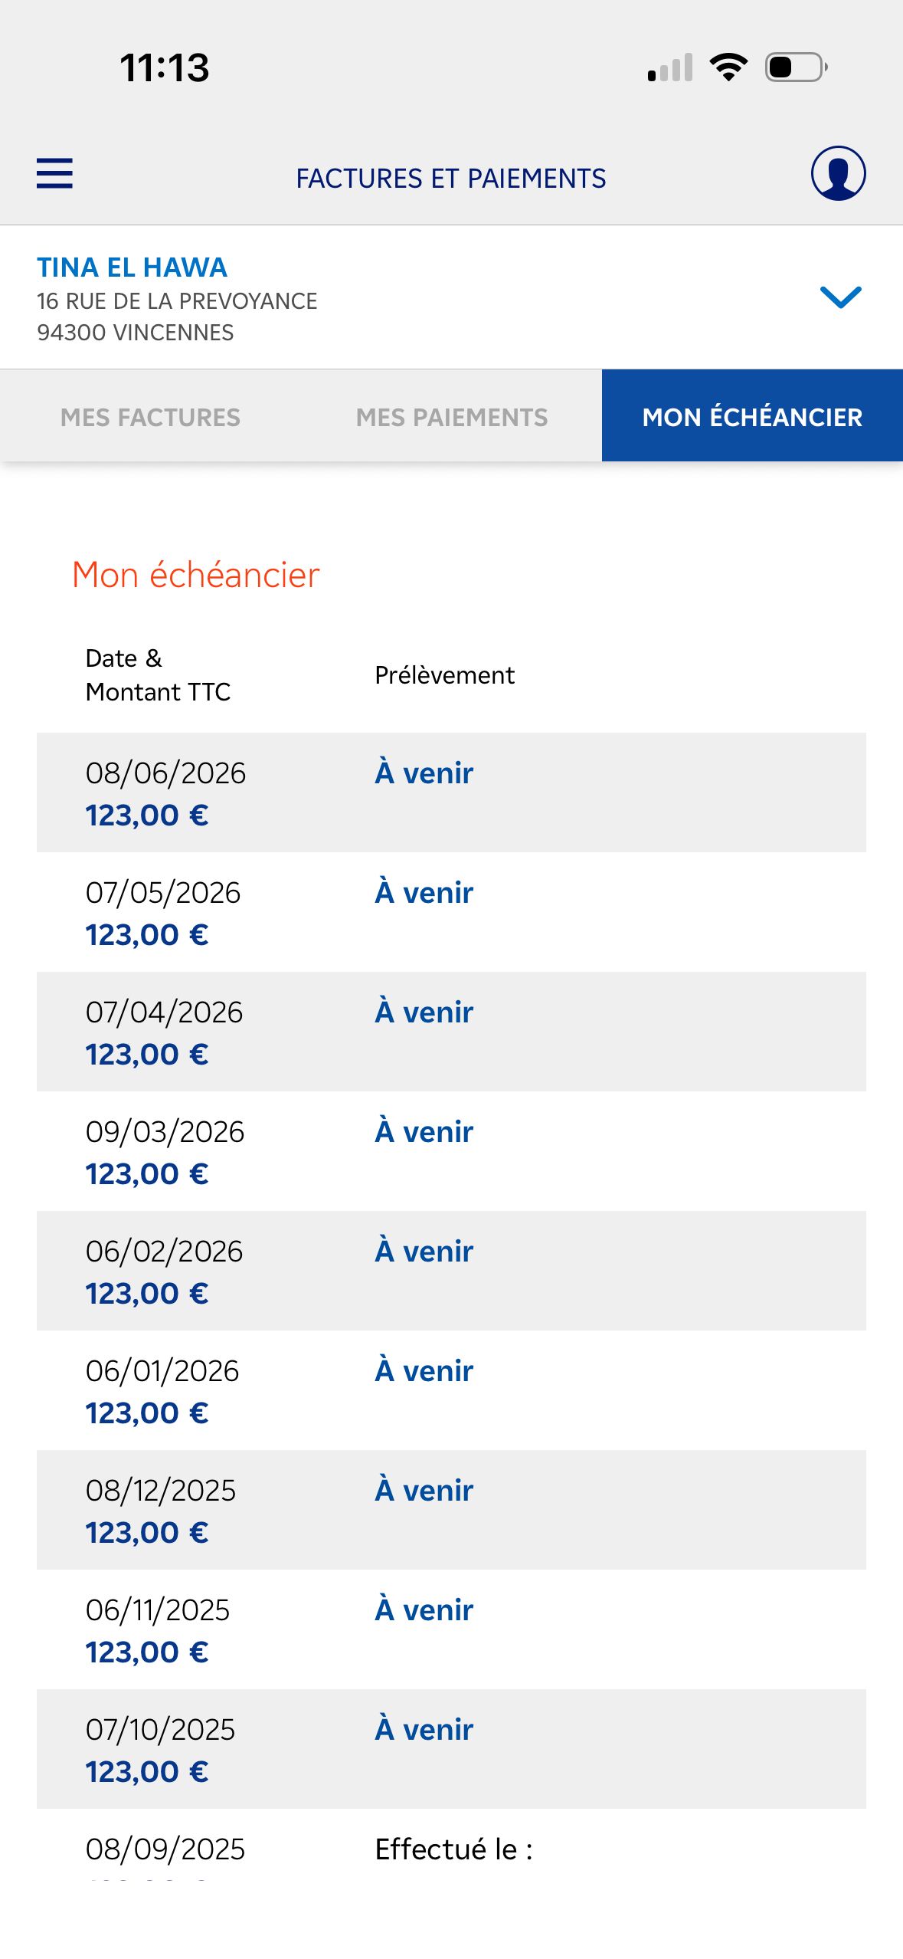Select the Mon Échéancier tab
The height and width of the screenshot is (1959, 903).
click(752, 417)
